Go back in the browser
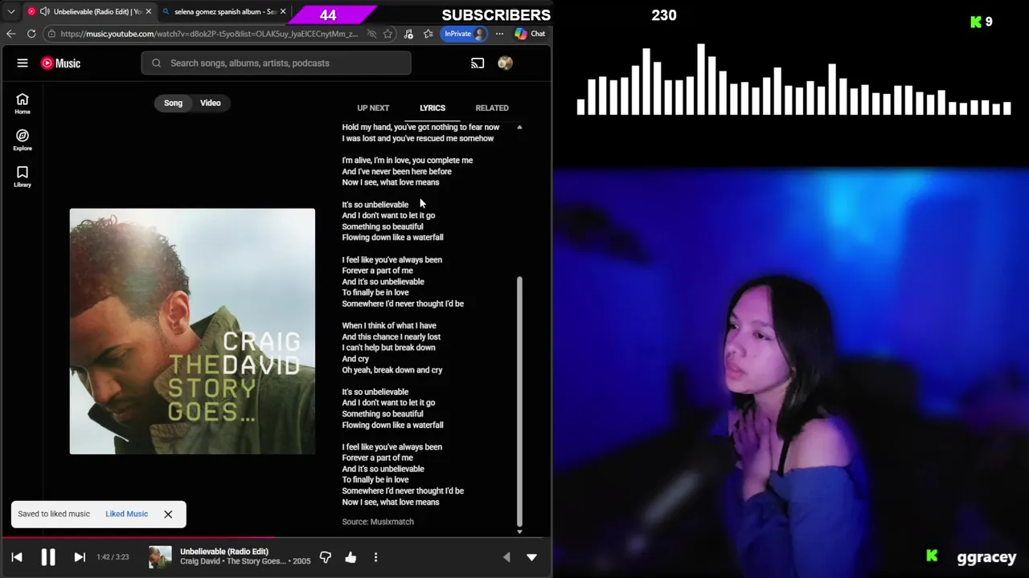This screenshot has width=1029, height=578. [x=10, y=34]
